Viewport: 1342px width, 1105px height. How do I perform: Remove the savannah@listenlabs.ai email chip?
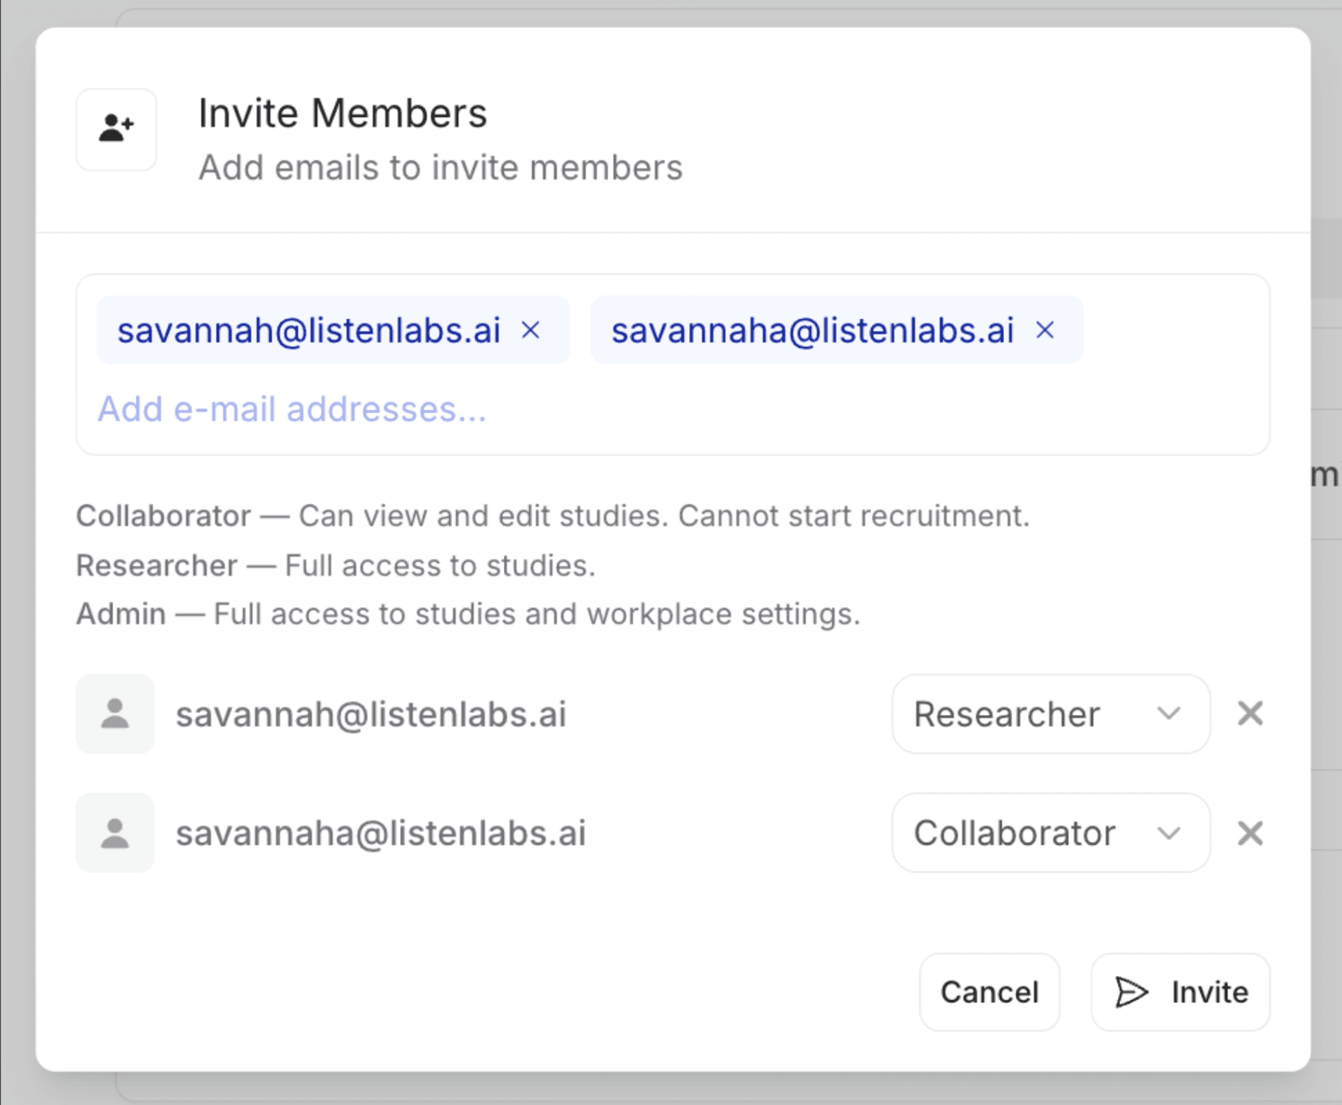pos(531,330)
